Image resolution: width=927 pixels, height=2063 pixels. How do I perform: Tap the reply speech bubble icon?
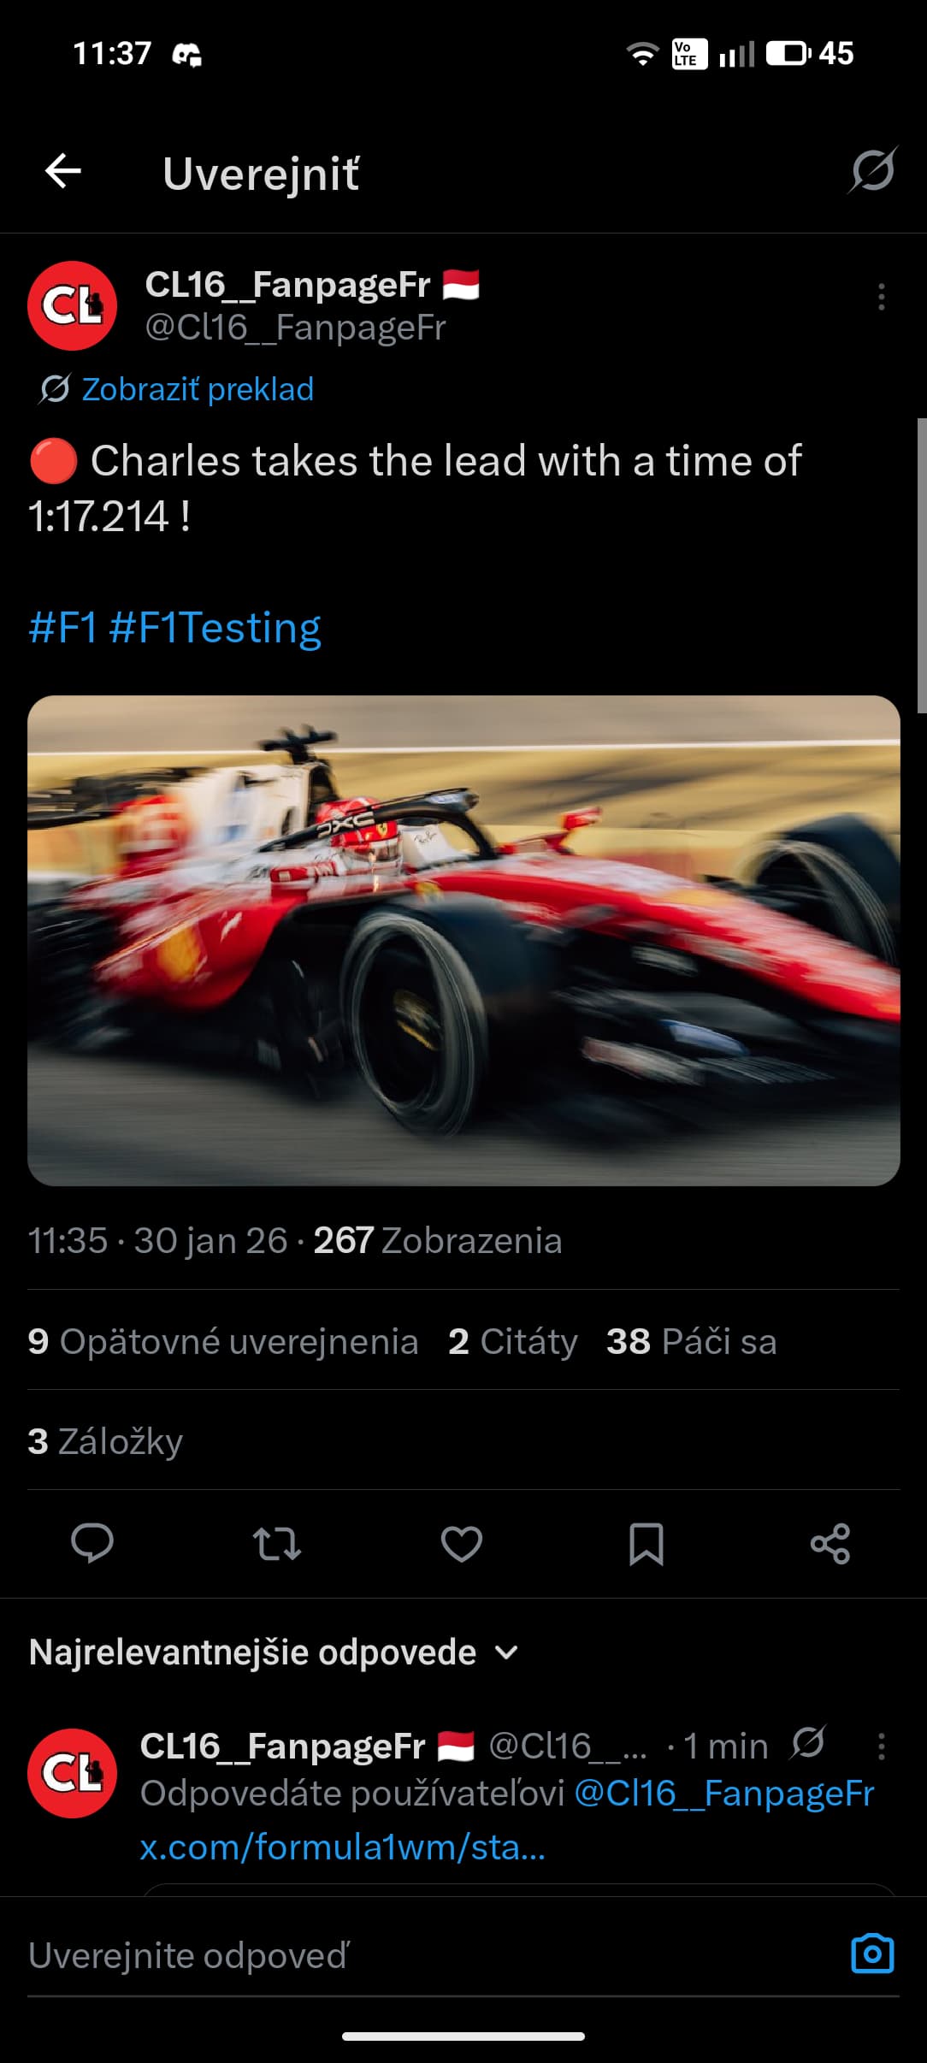(x=92, y=1543)
